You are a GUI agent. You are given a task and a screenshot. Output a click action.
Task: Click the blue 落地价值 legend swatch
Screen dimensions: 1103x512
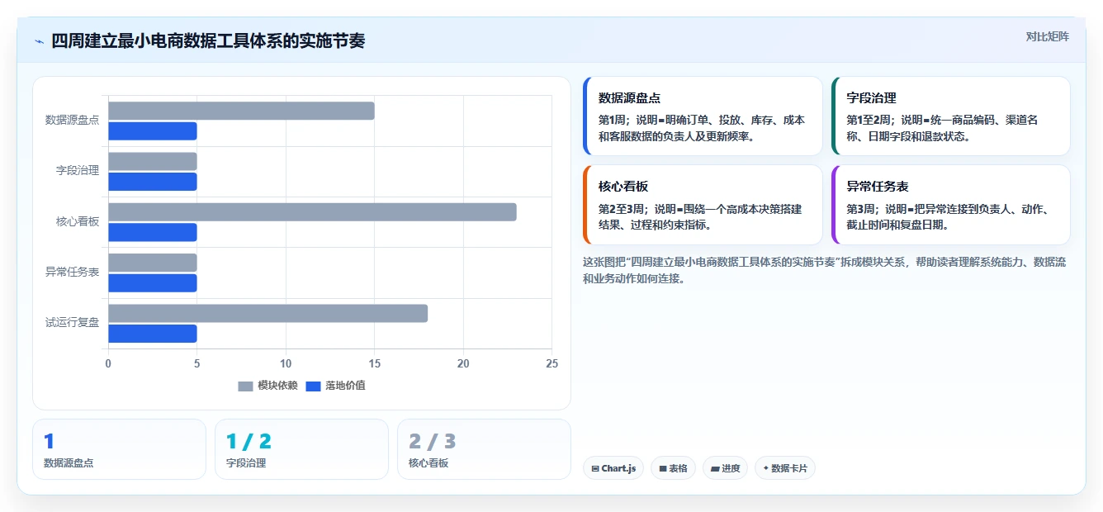(x=313, y=386)
